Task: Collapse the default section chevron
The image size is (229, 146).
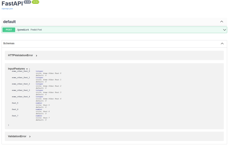Action: [x=222, y=22]
